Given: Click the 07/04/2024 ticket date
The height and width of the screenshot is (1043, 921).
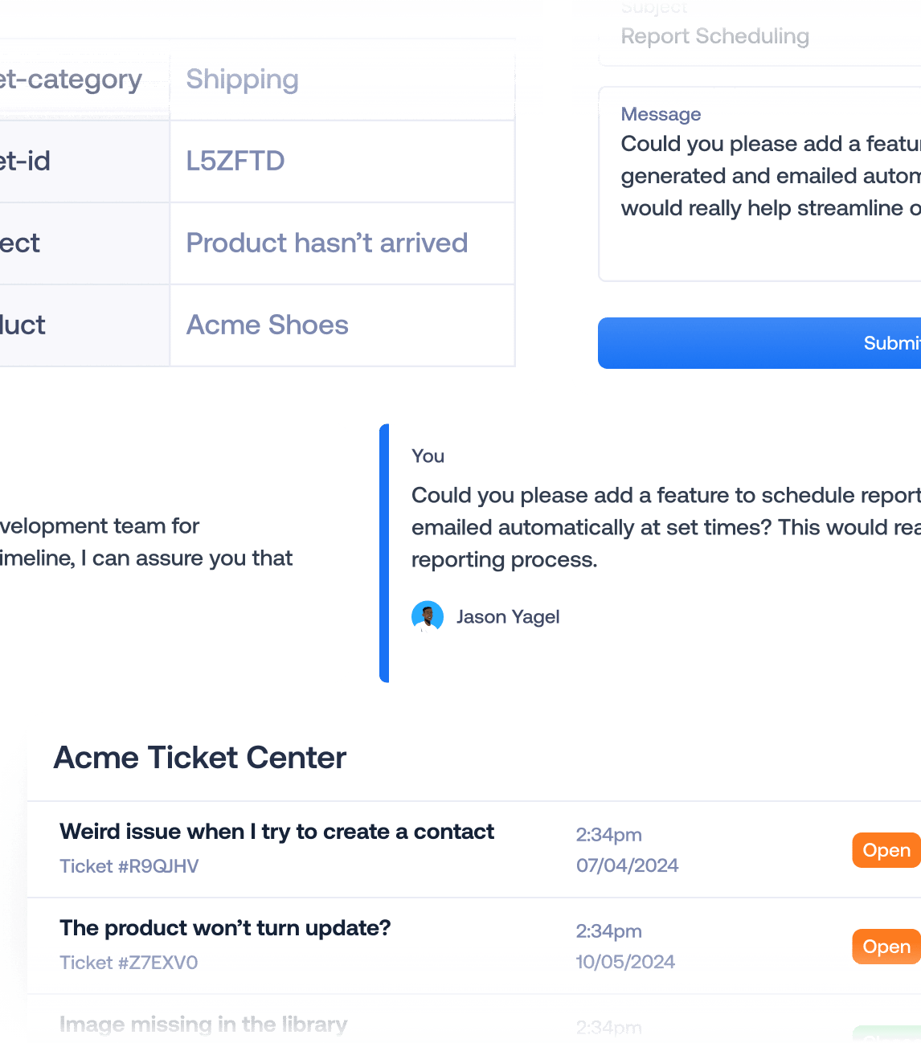Looking at the screenshot, I should tap(627, 865).
